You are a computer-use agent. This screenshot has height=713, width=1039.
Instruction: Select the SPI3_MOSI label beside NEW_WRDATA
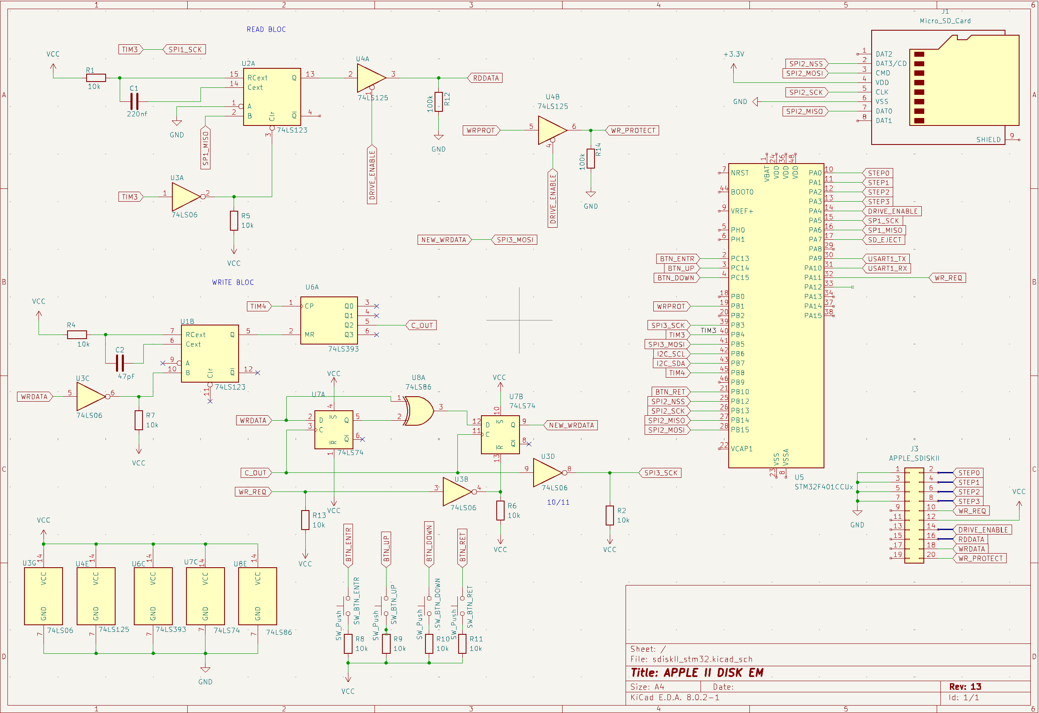tap(514, 239)
